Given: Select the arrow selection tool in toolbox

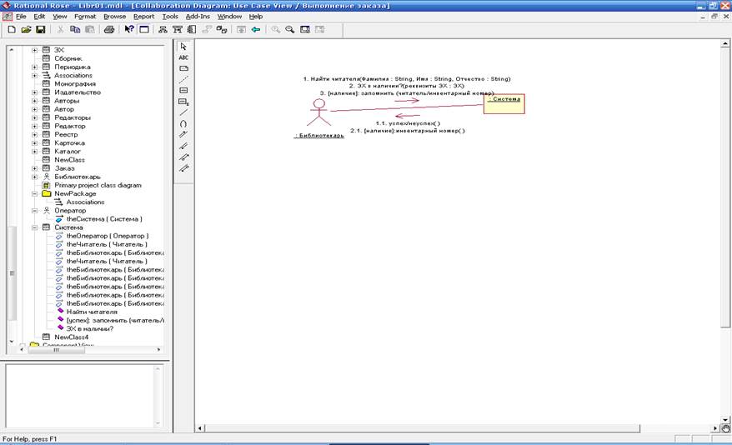Looking at the screenshot, I should click(183, 47).
